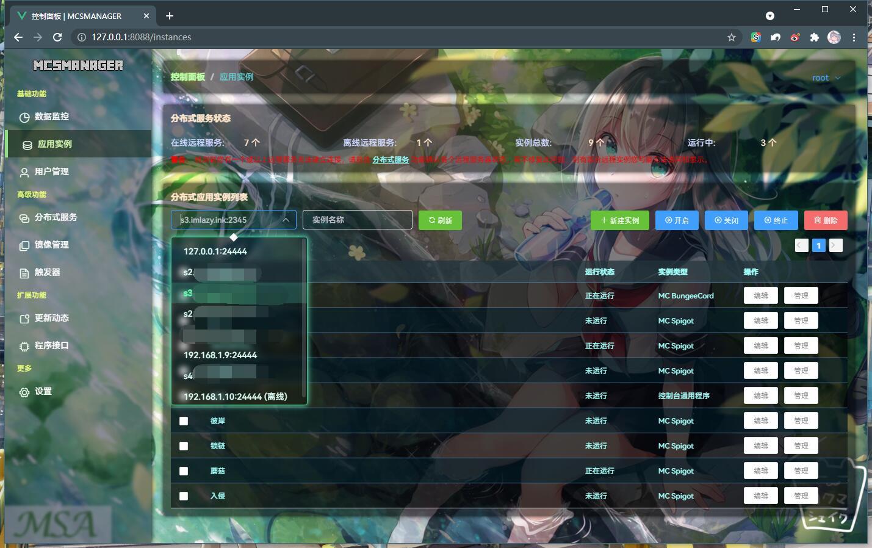
Task: Open 设置 in the sidebar
Action: (x=43, y=391)
